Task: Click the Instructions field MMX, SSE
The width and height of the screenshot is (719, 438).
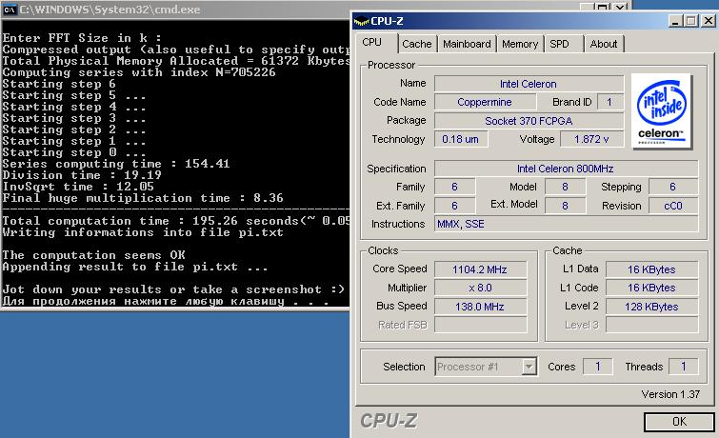Action: 566,225
